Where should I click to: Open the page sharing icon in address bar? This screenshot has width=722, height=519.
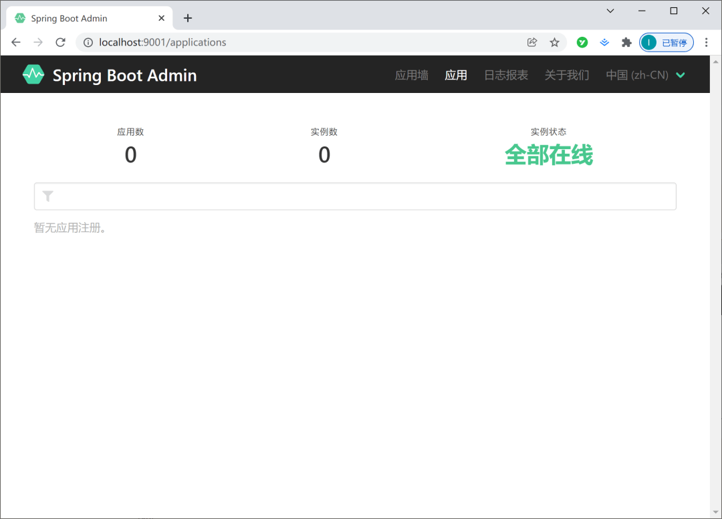click(x=531, y=41)
